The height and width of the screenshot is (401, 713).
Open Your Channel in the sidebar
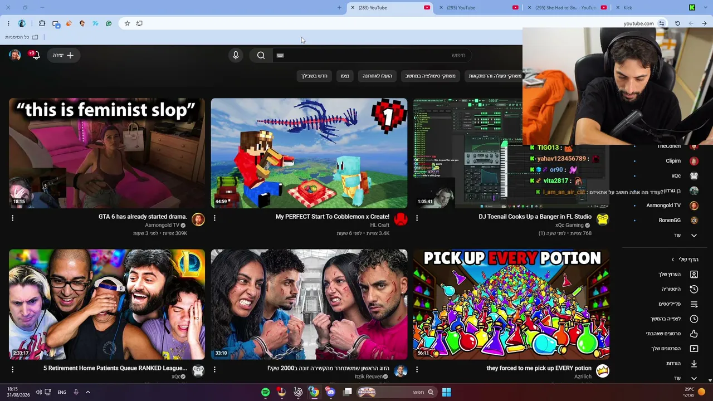678,275
